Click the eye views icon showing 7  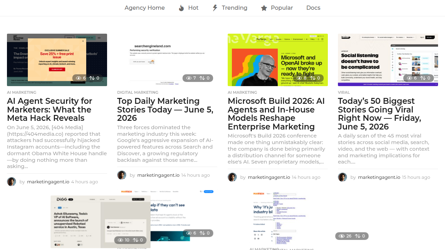[x=189, y=78]
